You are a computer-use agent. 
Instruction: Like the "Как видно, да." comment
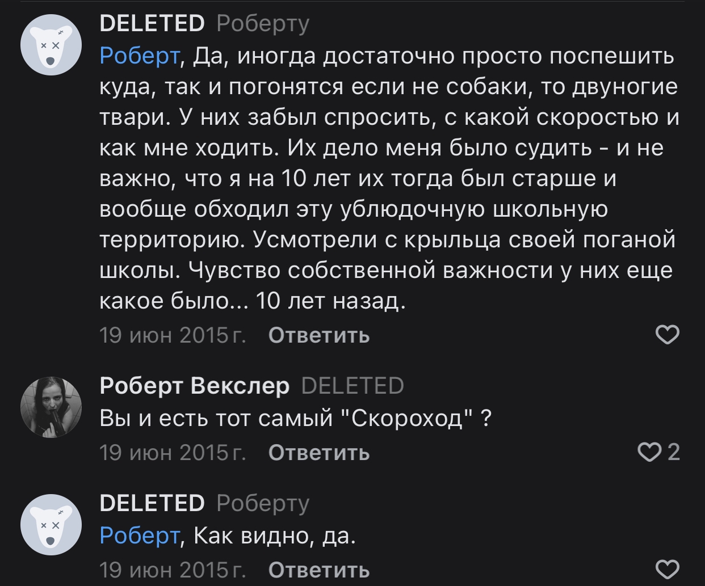click(667, 568)
